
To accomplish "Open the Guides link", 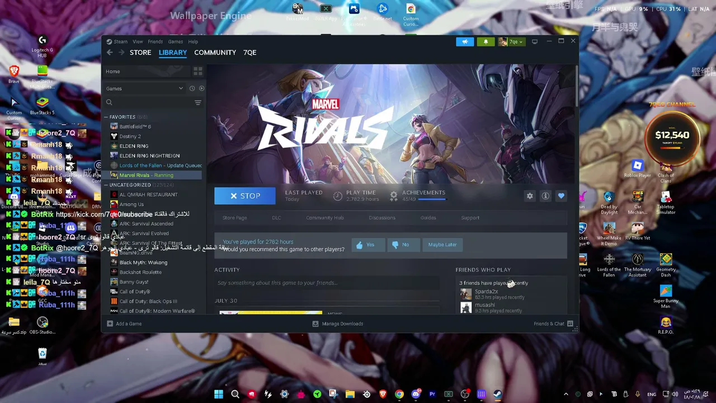I will click(x=428, y=218).
